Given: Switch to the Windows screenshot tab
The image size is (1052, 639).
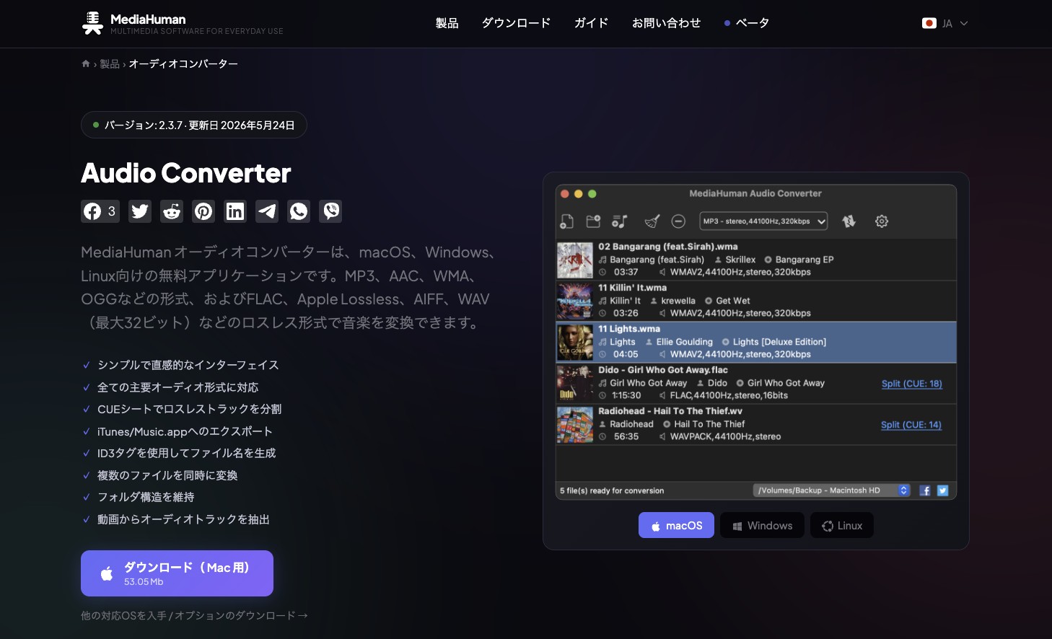Looking at the screenshot, I should point(762,525).
